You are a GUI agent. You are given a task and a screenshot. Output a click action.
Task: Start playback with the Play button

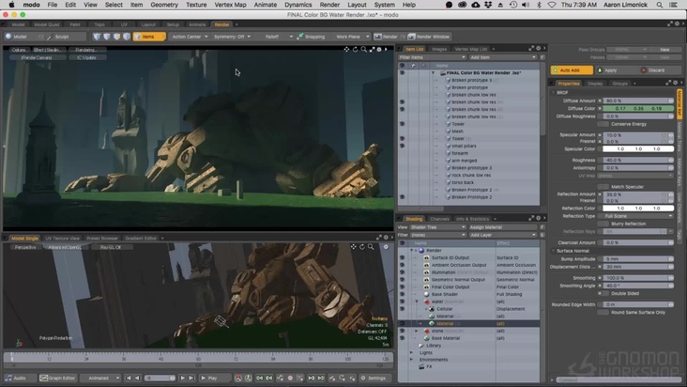click(x=209, y=378)
